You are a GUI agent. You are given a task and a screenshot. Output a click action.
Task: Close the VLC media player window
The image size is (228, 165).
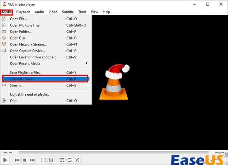pyautogui.click(x=221, y=4)
